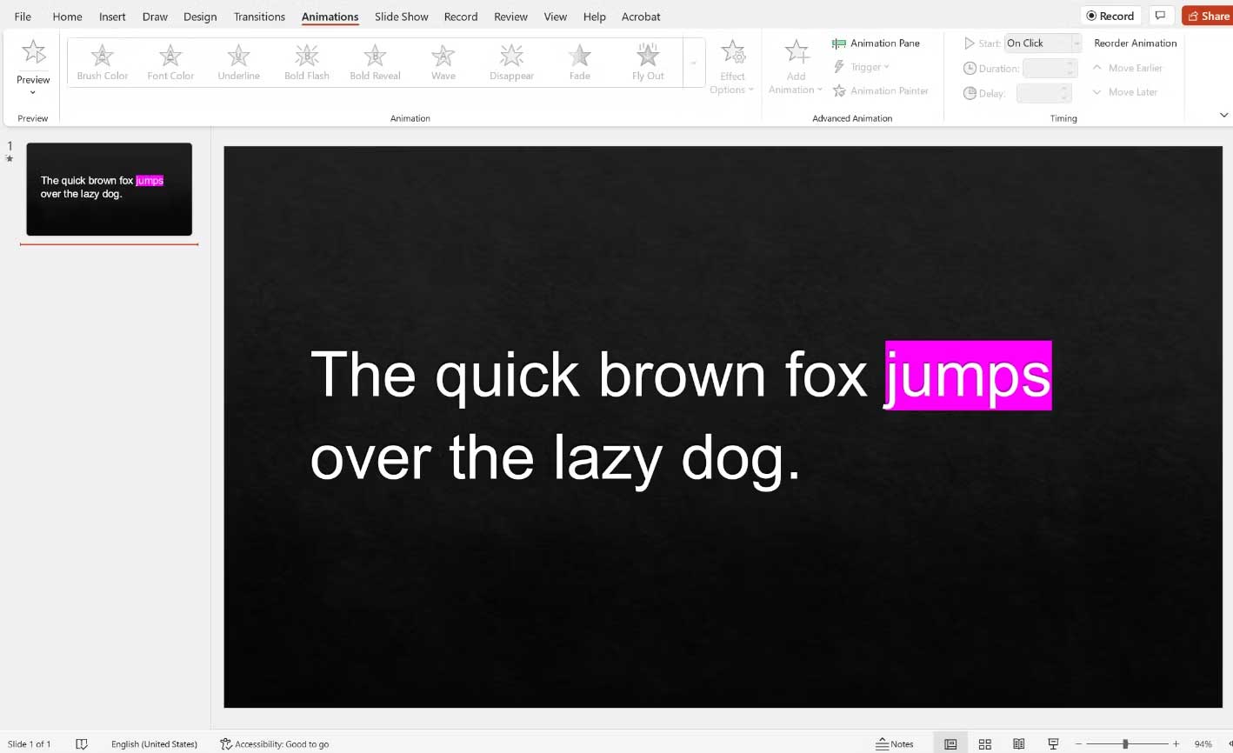Toggle the Notes pane
The height and width of the screenshot is (753, 1233).
tap(895, 744)
